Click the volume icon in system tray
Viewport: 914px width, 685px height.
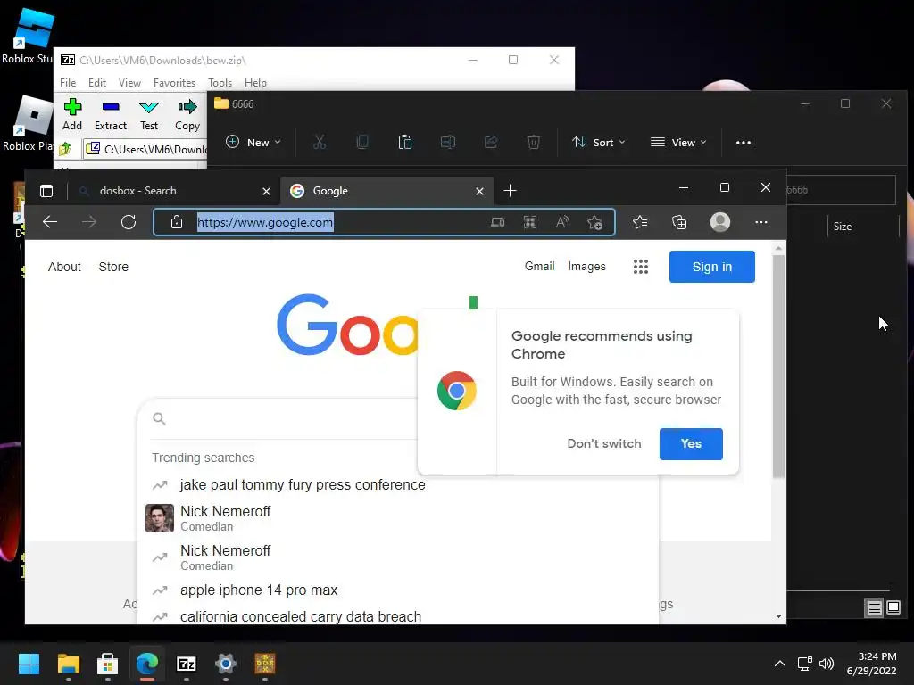[x=826, y=664]
